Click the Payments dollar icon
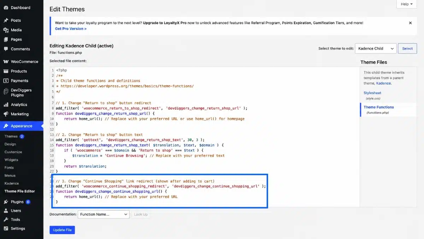Image resolution: width=424 pixels, height=239 pixels. coord(6,80)
